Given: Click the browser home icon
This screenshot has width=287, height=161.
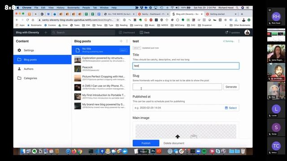Looking at the screenshot, I should click(33, 20).
